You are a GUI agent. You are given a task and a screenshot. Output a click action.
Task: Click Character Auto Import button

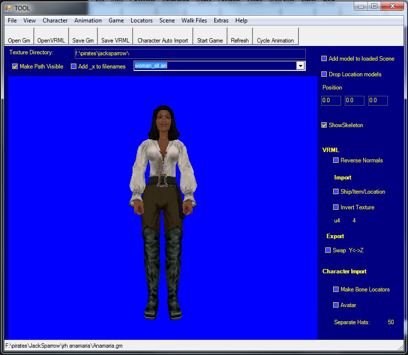163,36
